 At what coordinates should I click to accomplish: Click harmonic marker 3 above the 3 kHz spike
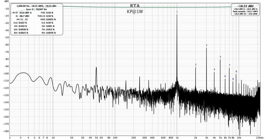(206, 45)
